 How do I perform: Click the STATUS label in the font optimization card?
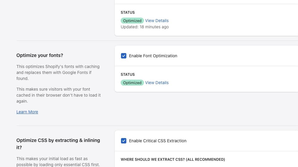pyautogui.click(x=128, y=74)
